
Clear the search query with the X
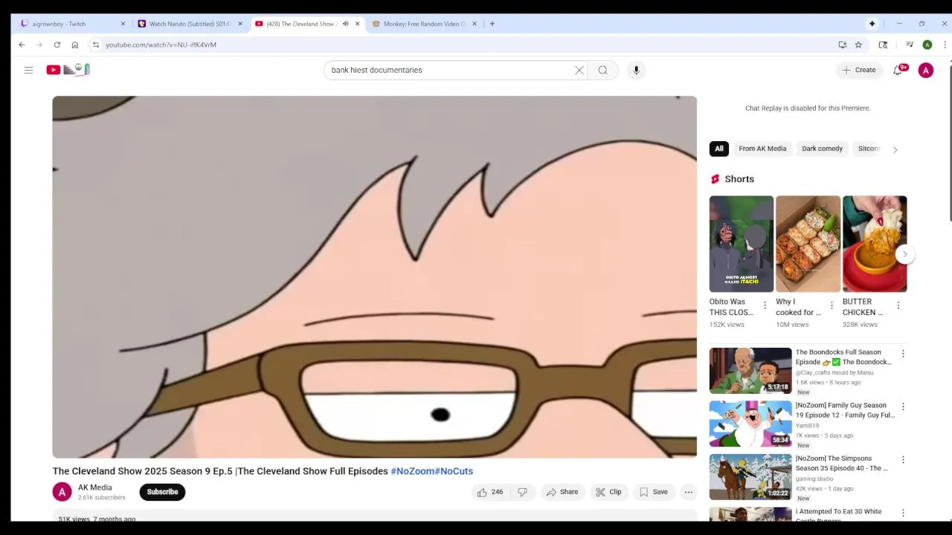(579, 70)
